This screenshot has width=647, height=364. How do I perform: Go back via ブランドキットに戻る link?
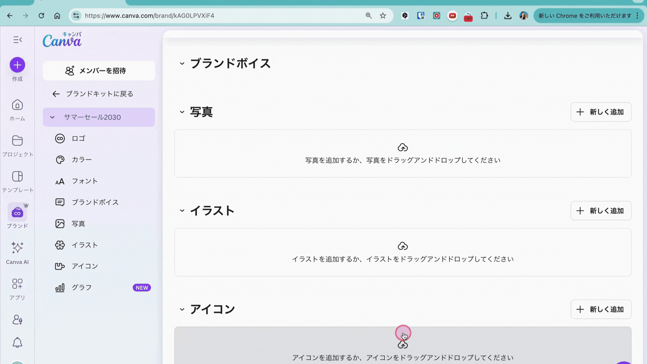pyautogui.click(x=93, y=94)
